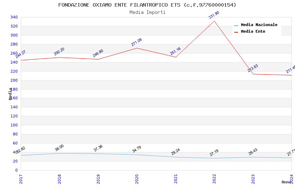Click the 38.00 national average label
Viewport: 295px width, 191px height.
[59, 148]
